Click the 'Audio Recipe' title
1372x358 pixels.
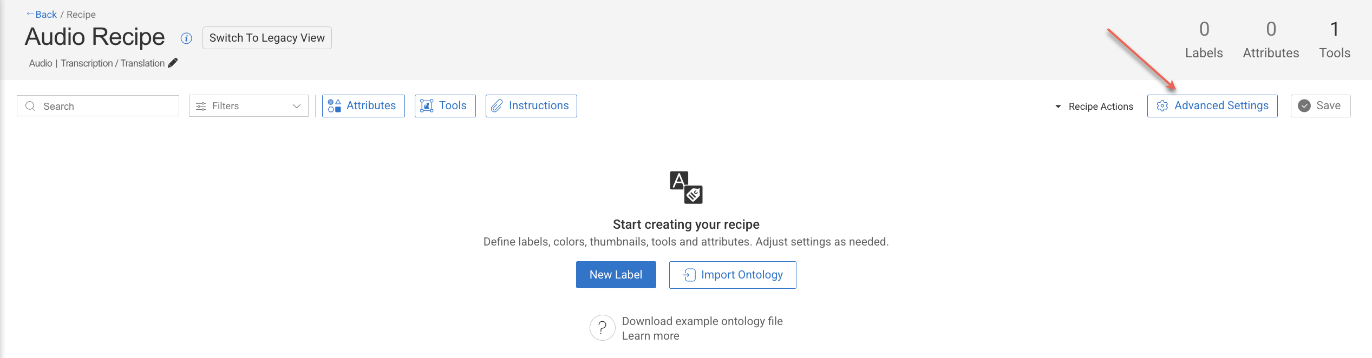coord(95,37)
